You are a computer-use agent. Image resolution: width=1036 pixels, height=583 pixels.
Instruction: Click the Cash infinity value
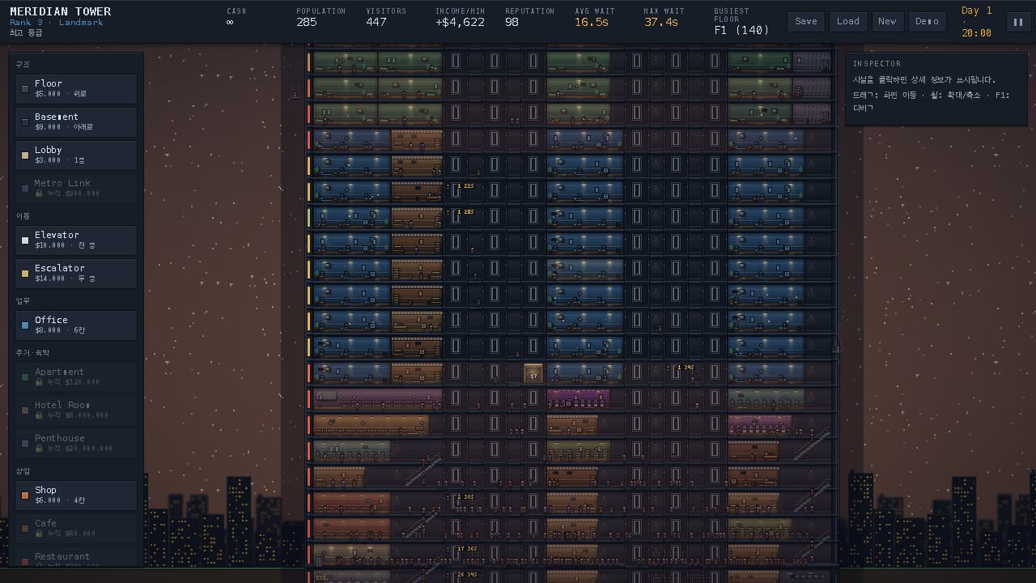point(231,23)
